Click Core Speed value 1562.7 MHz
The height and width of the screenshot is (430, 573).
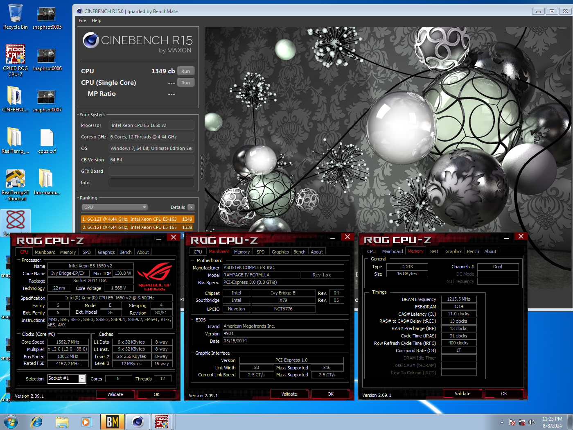coord(68,342)
